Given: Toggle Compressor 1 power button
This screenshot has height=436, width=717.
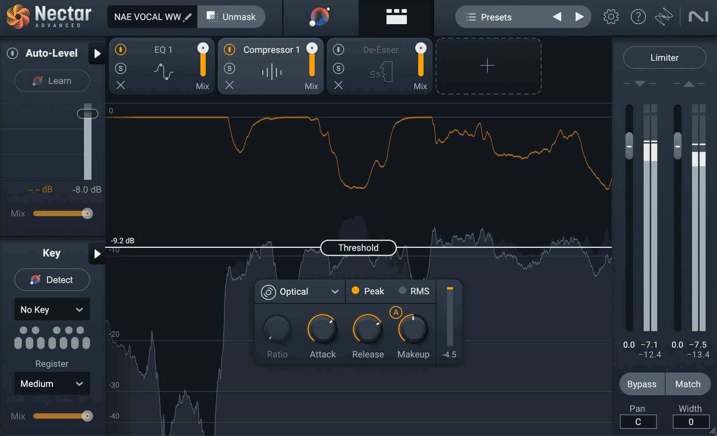Looking at the screenshot, I should 230,49.
